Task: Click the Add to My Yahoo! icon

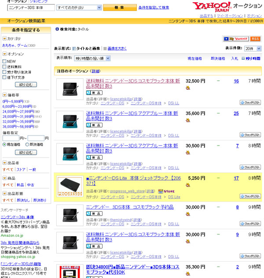Action: click(x=236, y=39)
